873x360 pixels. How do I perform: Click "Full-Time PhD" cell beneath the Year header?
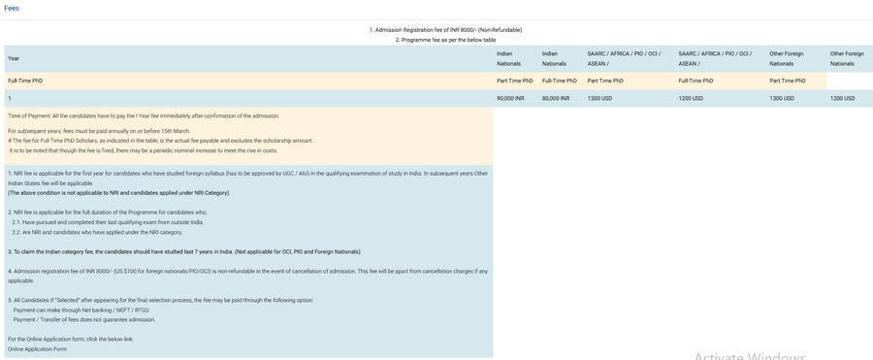pyautogui.click(x=249, y=81)
